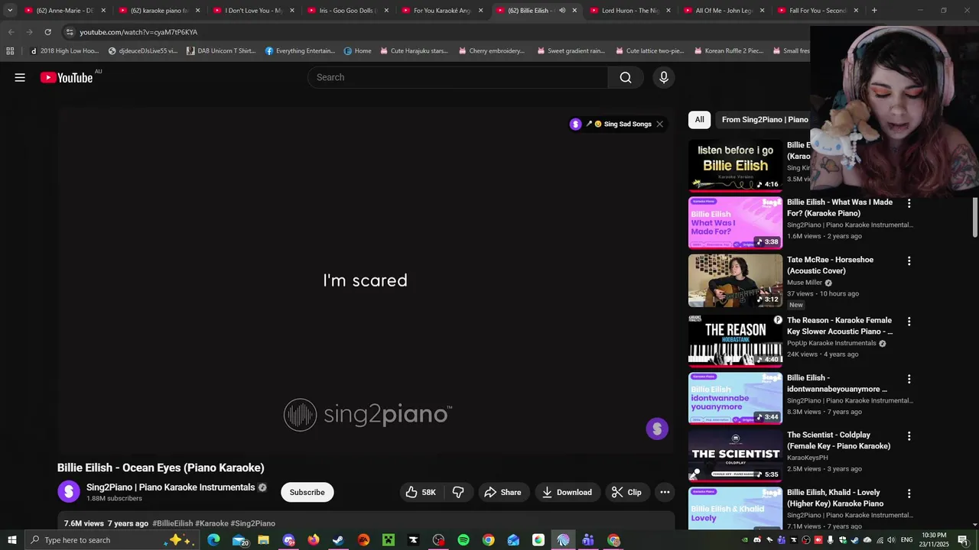Start voice search with the microphone icon

click(664, 77)
